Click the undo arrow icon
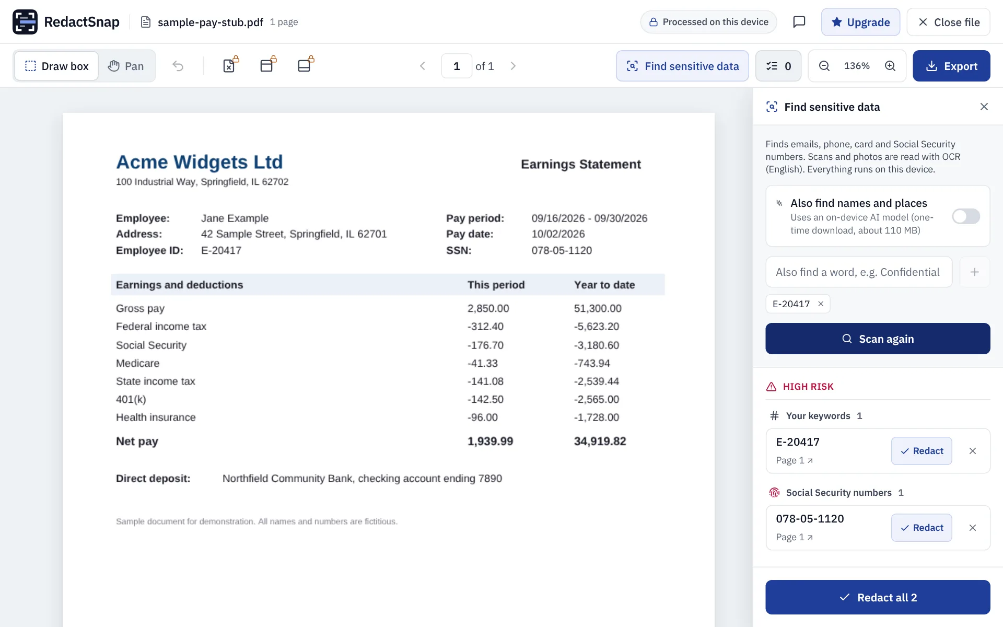Image resolution: width=1003 pixels, height=627 pixels. (178, 66)
